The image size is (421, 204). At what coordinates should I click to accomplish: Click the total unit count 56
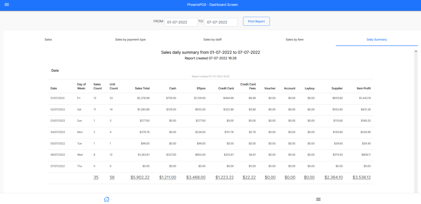click(x=112, y=177)
